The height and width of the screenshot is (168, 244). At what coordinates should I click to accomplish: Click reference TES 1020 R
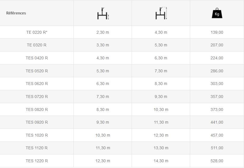coord(37,135)
